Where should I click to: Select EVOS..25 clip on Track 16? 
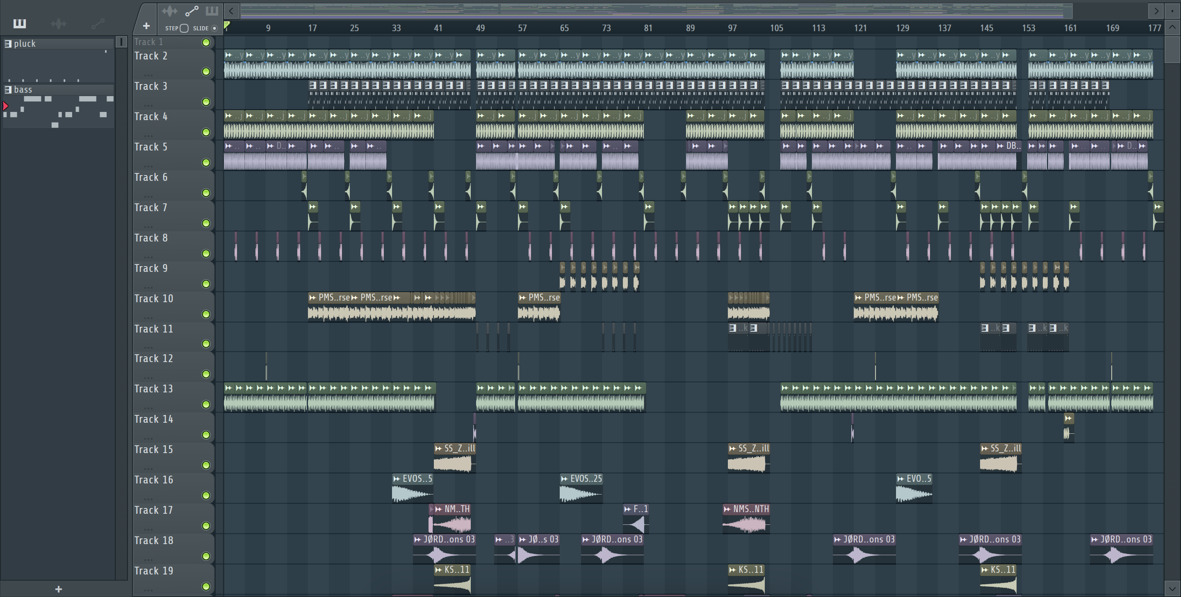click(x=581, y=488)
